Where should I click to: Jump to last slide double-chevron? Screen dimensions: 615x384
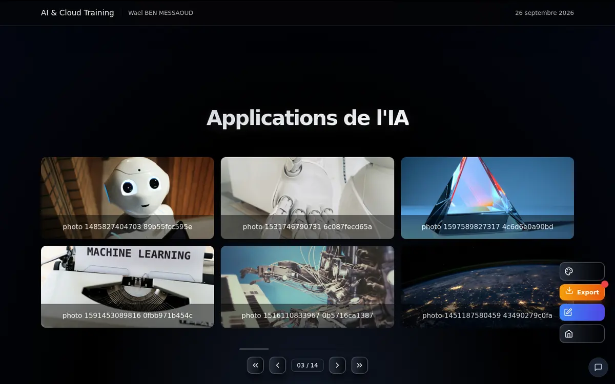pos(360,365)
